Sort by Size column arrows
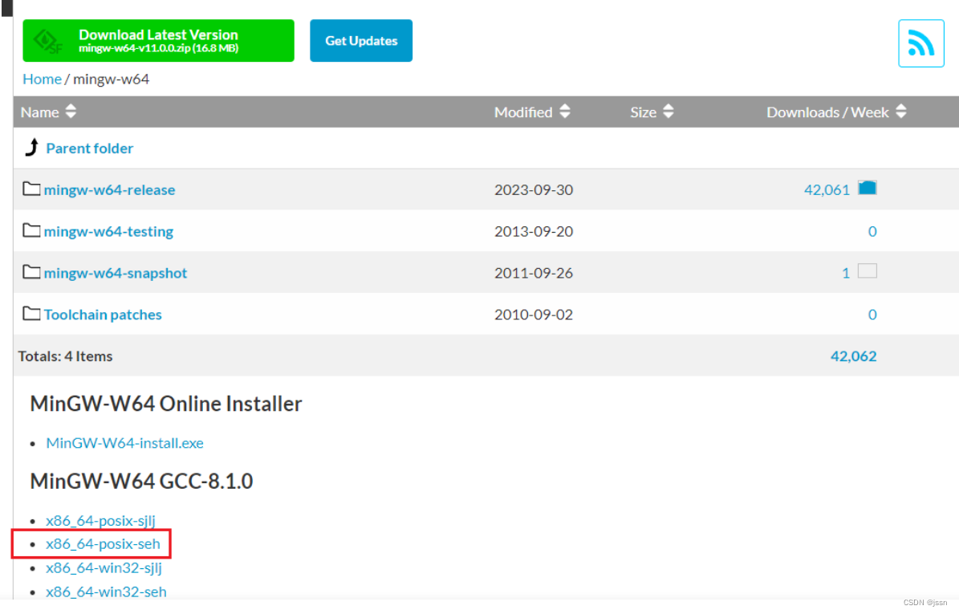 668,112
